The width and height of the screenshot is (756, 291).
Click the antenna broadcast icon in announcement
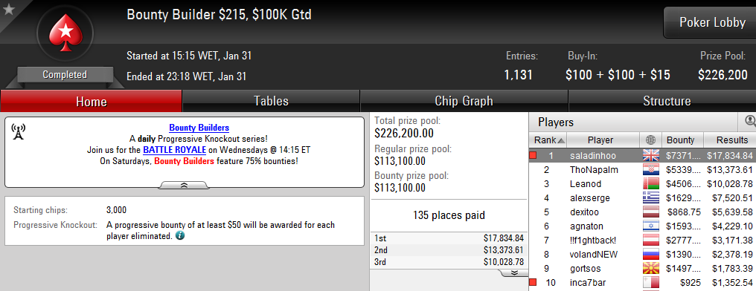[x=19, y=131]
